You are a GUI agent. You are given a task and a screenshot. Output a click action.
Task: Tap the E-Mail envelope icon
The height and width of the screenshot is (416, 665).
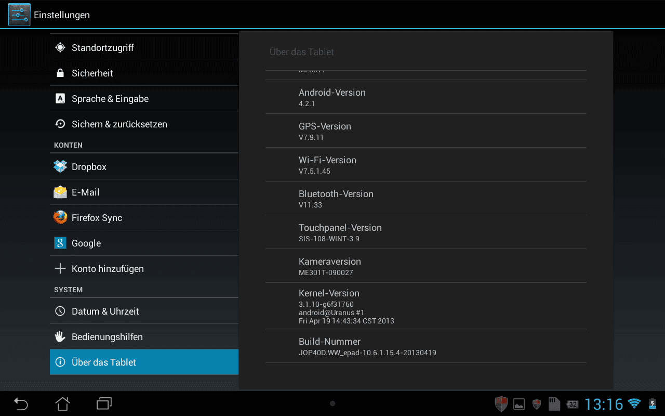[60, 192]
